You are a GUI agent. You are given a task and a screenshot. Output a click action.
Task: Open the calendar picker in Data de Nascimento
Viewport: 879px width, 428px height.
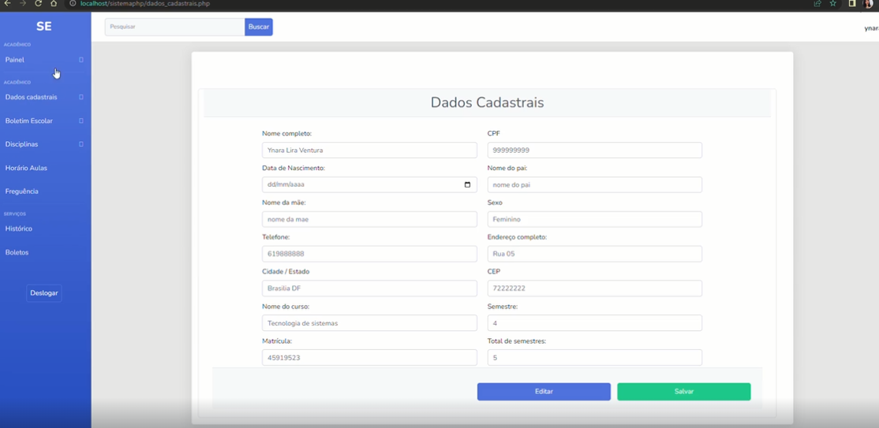tap(467, 184)
